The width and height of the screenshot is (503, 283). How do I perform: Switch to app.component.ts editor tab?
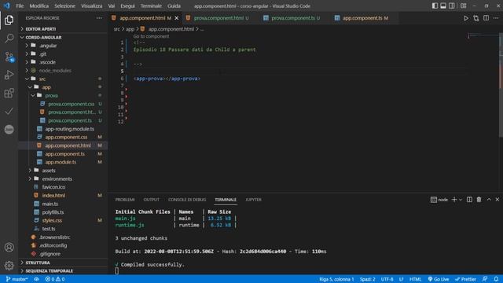(364, 18)
